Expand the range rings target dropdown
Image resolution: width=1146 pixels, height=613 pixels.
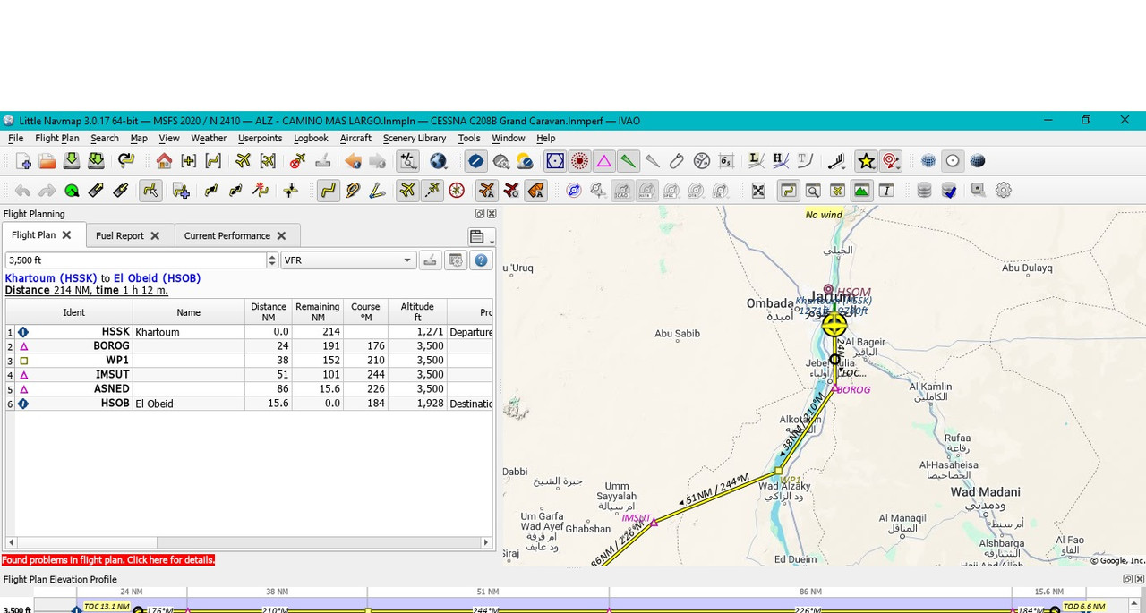tap(891, 161)
